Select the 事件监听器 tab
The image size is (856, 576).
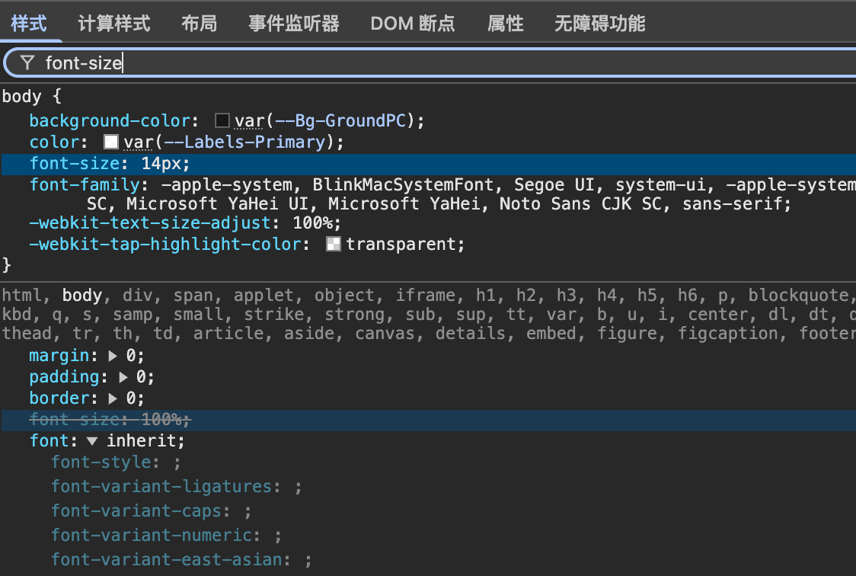294,24
